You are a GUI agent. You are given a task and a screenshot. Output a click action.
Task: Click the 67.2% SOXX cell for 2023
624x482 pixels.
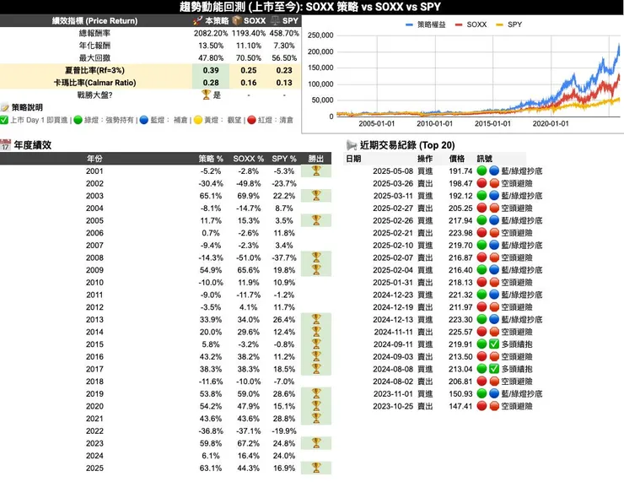tap(248, 443)
